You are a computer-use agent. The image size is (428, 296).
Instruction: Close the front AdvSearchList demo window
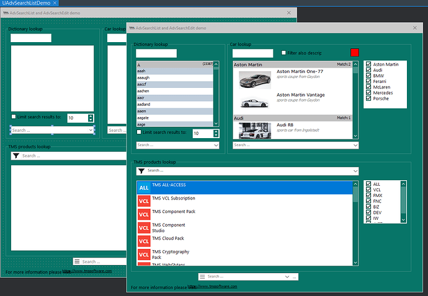415,28
